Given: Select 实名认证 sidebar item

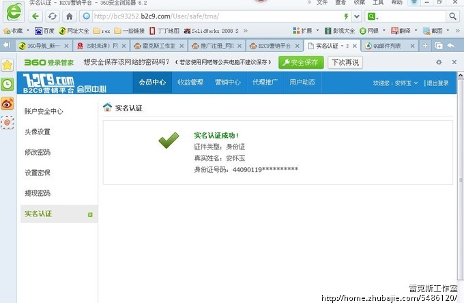Looking at the screenshot, I should click(59, 214).
